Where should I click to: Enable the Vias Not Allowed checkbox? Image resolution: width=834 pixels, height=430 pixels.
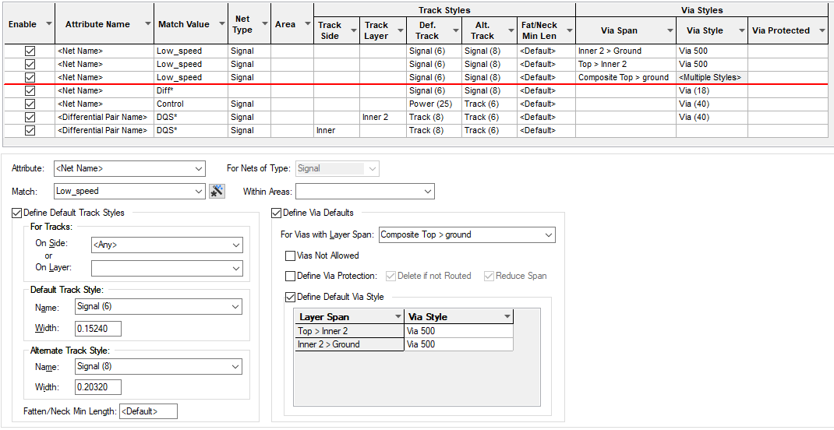tap(291, 256)
